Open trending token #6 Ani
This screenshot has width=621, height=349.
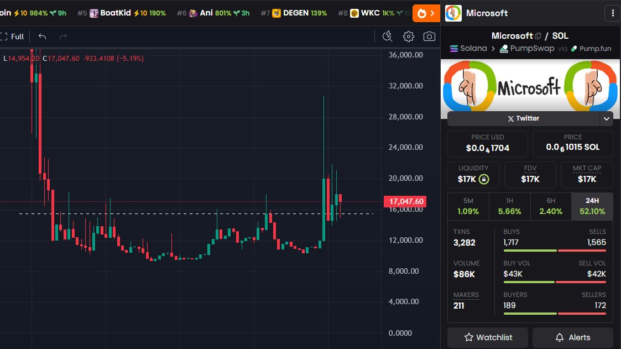(x=213, y=13)
